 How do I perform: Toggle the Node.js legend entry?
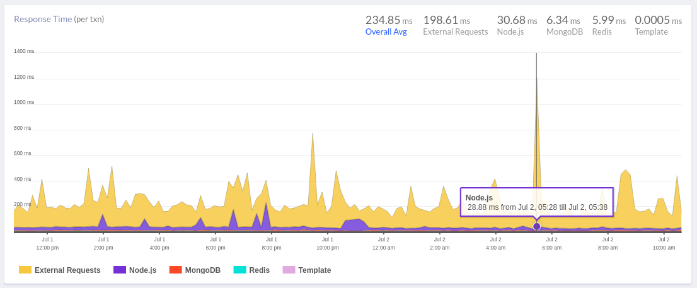tap(135, 270)
